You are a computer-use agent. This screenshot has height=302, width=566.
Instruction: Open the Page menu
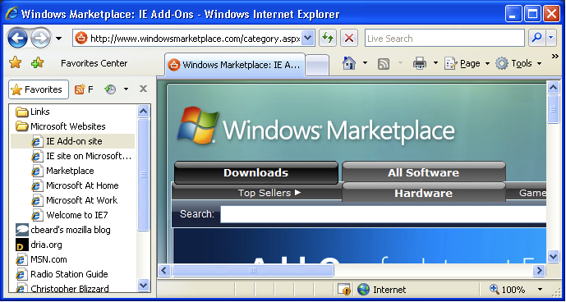(x=467, y=63)
